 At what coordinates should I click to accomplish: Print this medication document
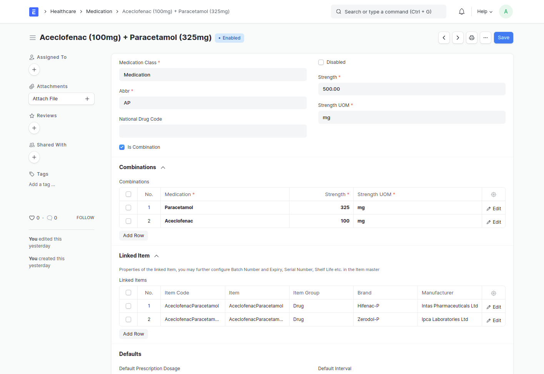pyautogui.click(x=472, y=38)
